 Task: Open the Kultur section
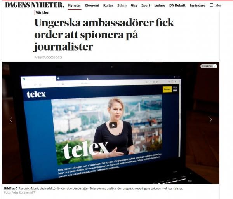tap(108, 5)
